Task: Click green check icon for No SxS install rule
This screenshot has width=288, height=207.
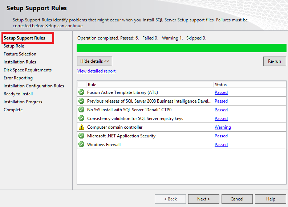Action: [x=81, y=110]
